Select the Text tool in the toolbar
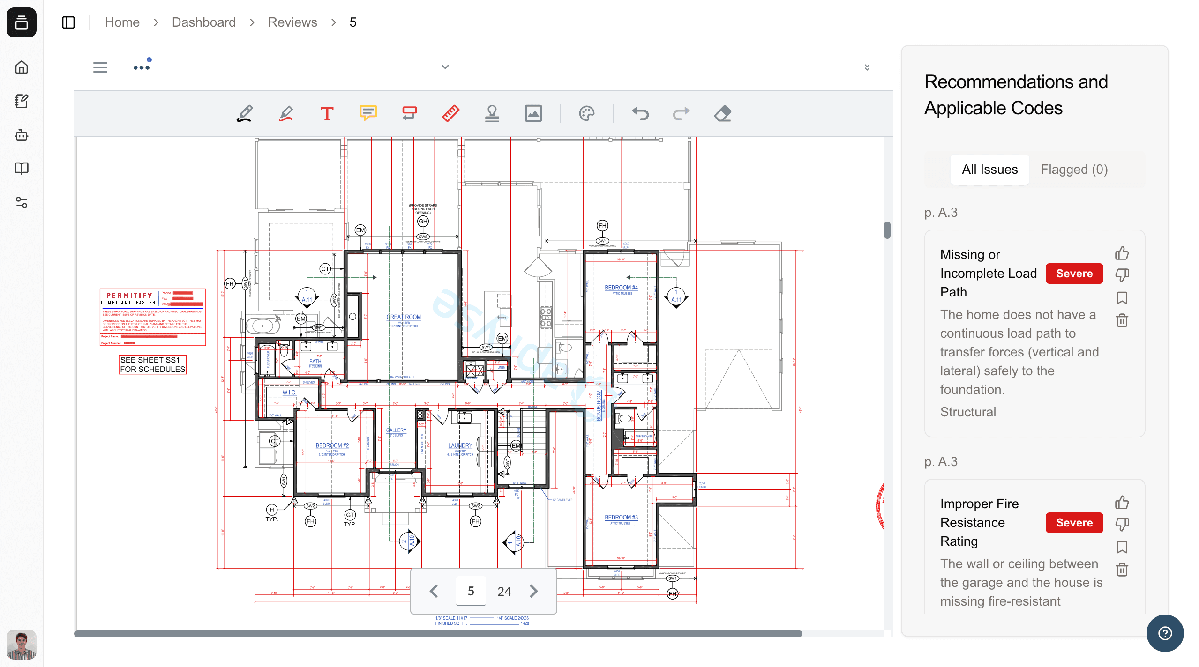Viewport: 1199px width, 667px height. tap(327, 113)
